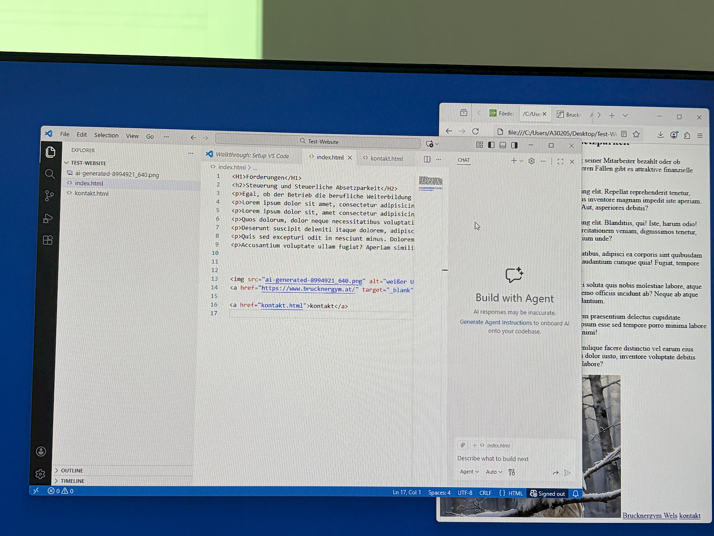Open the Selection menu
714x536 pixels.
pos(106,135)
